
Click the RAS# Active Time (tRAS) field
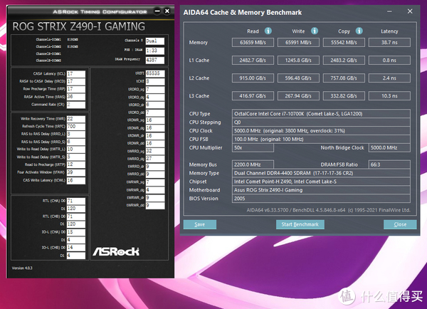coord(76,97)
